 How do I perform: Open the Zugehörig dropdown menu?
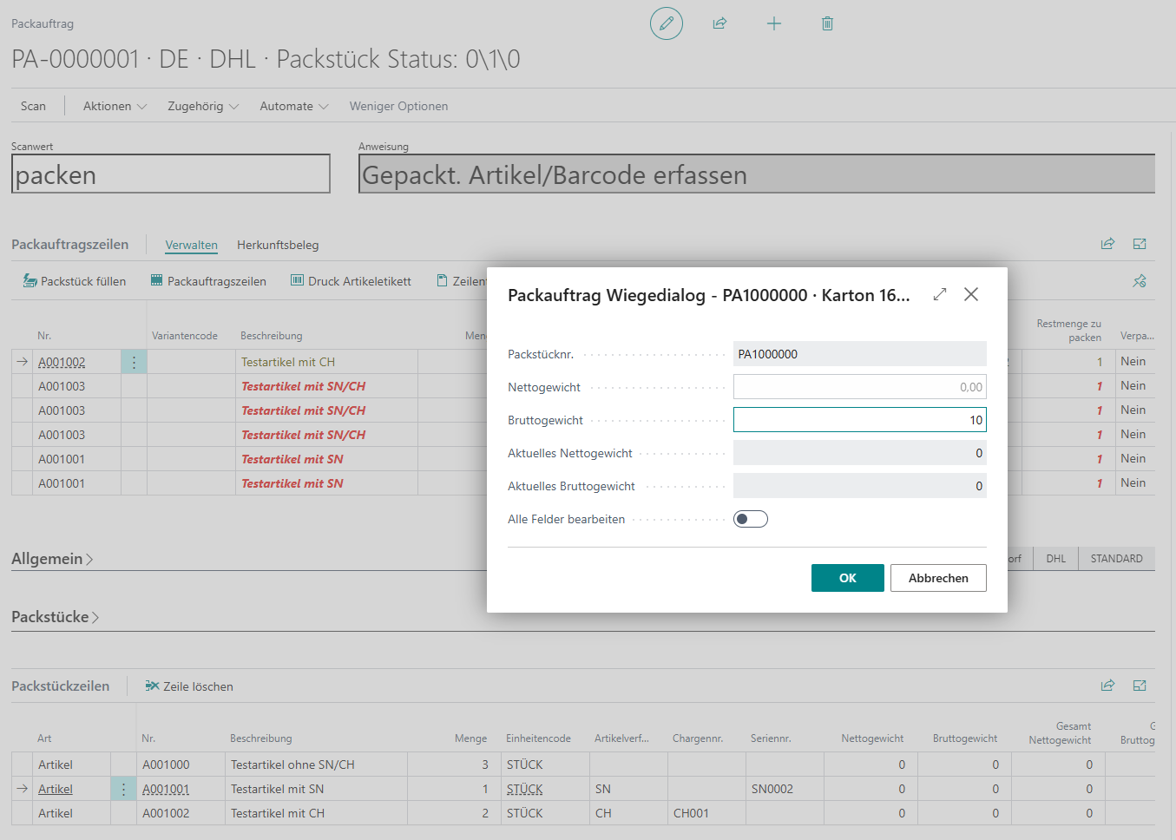click(202, 106)
